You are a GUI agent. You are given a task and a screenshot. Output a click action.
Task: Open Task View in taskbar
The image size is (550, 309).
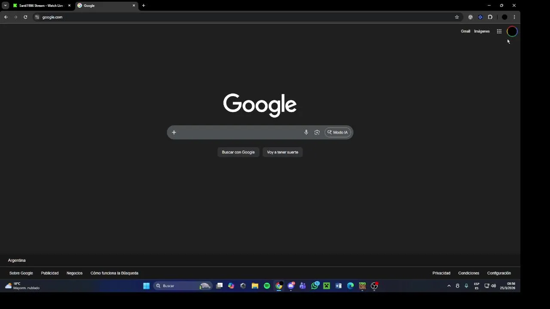pos(219,286)
